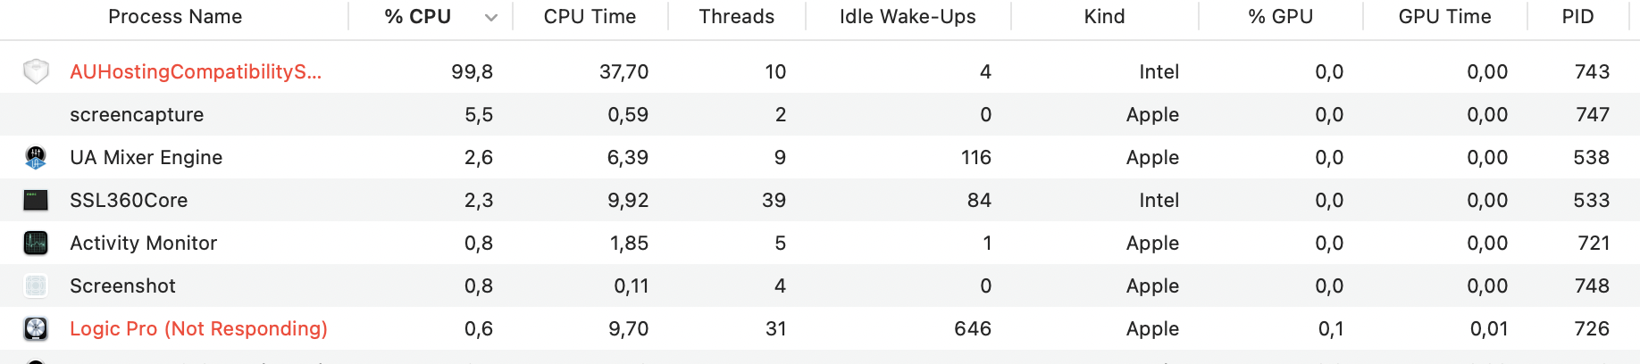Click the SSL360Core app icon
Image resolution: width=1640 pixels, height=364 pixels.
tap(36, 200)
